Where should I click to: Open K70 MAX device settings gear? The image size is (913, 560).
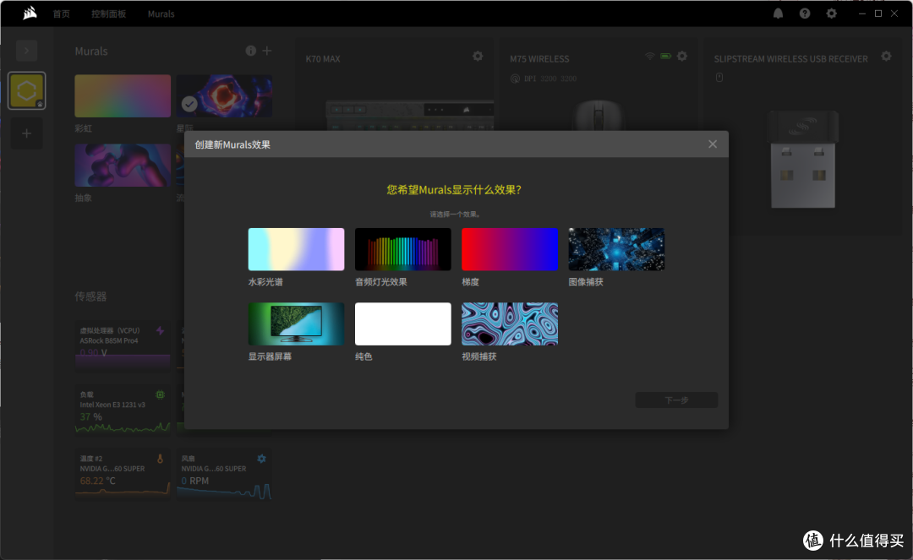tap(478, 56)
